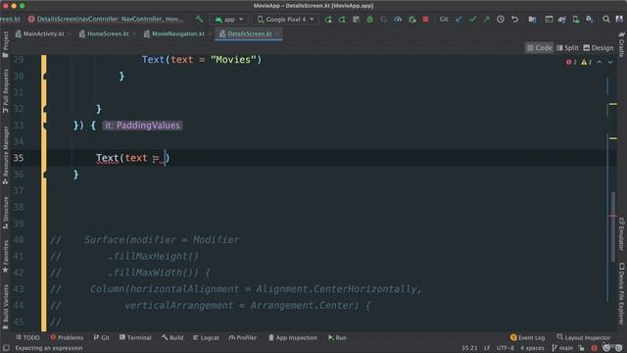
Task: Open the Gradle tool window
Action: (622, 44)
